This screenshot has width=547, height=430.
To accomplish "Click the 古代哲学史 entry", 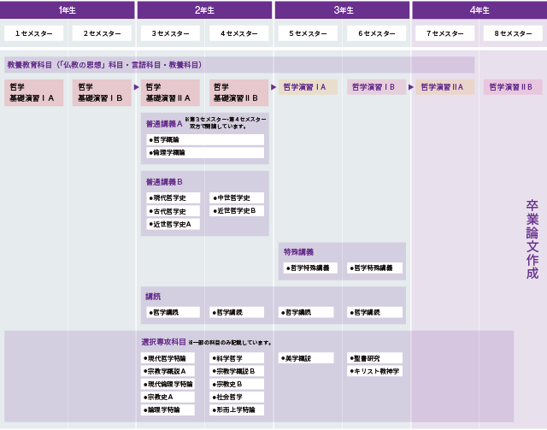I will [173, 211].
